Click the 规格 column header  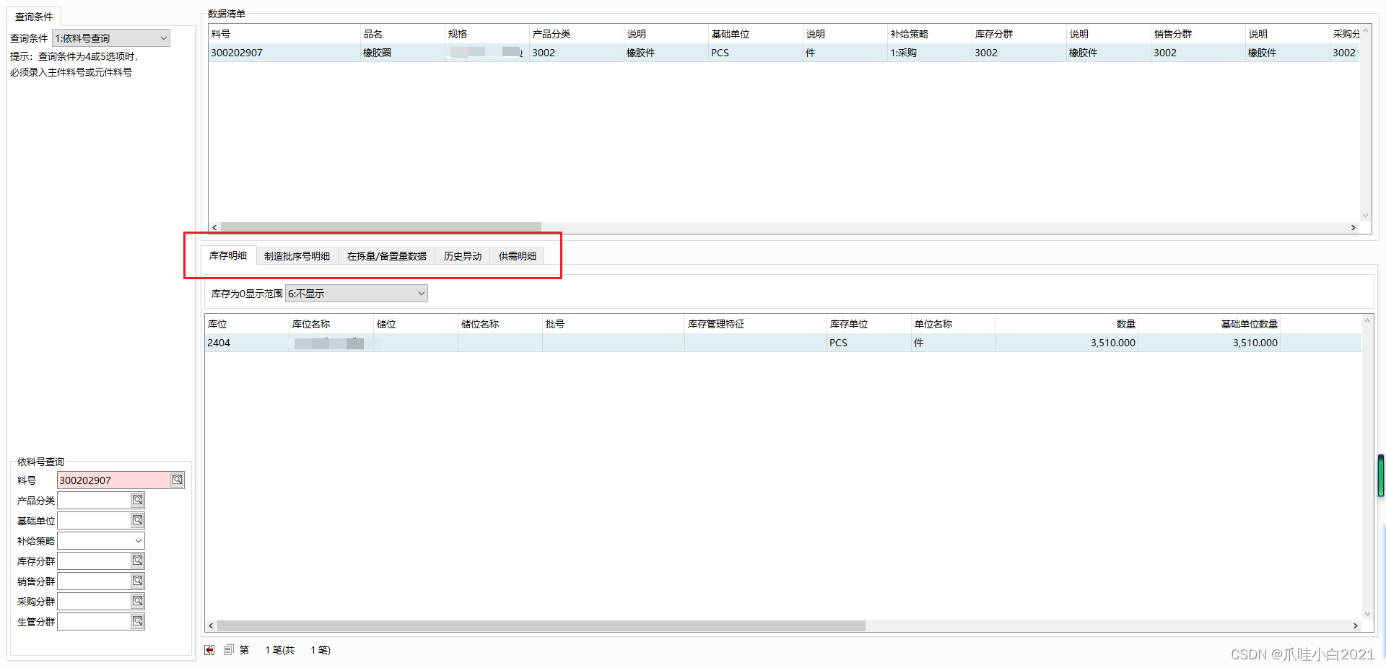coord(487,34)
